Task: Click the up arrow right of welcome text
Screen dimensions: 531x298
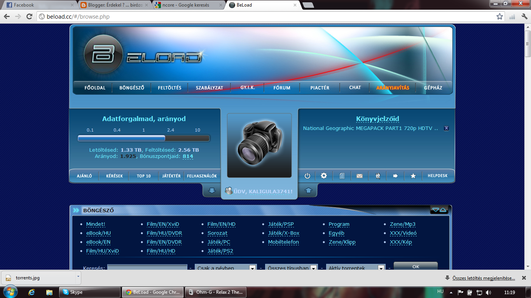Action: click(x=308, y=191)
